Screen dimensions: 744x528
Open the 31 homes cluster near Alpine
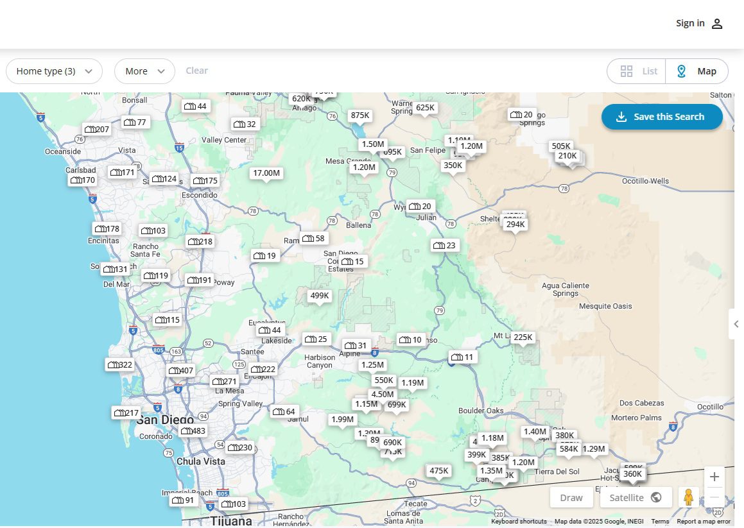[356, 345]
